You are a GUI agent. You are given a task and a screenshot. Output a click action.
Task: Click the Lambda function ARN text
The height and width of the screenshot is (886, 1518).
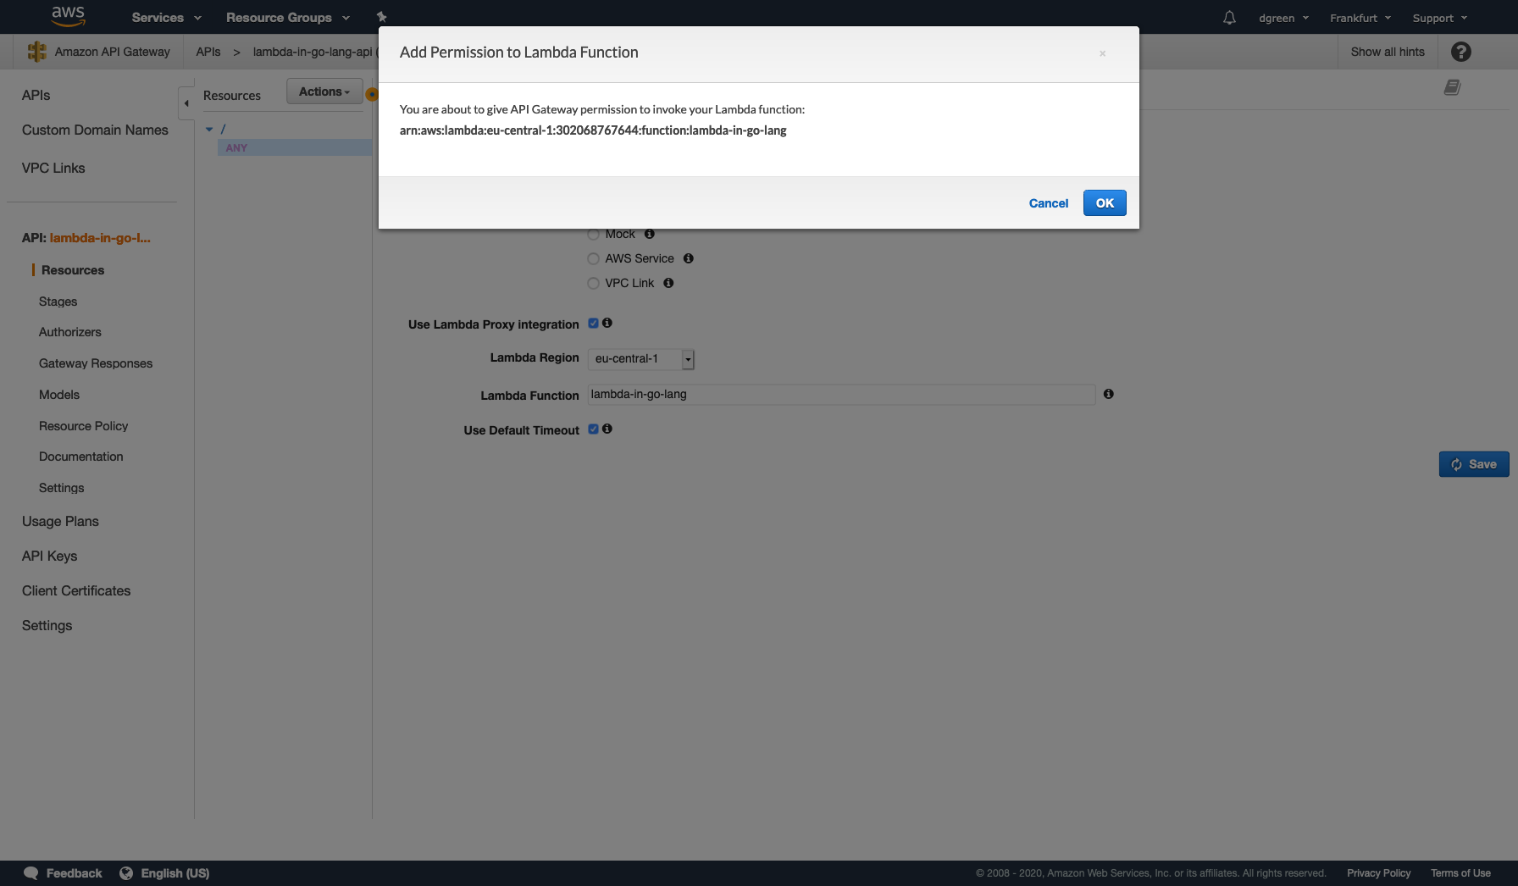tap(593, 130)
